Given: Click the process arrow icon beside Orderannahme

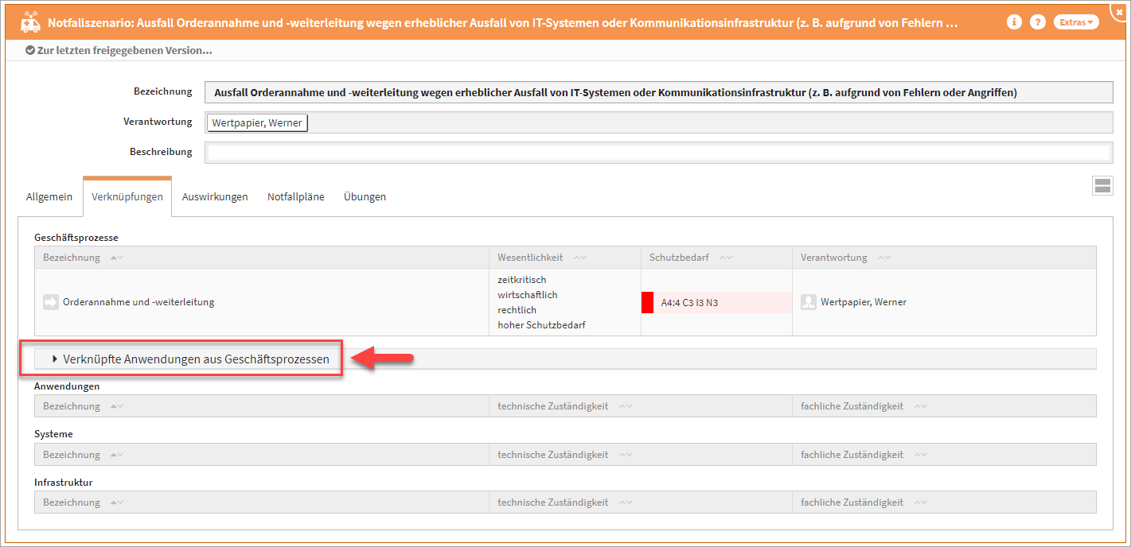Looking at the screenshot, I should click(51, 302).
